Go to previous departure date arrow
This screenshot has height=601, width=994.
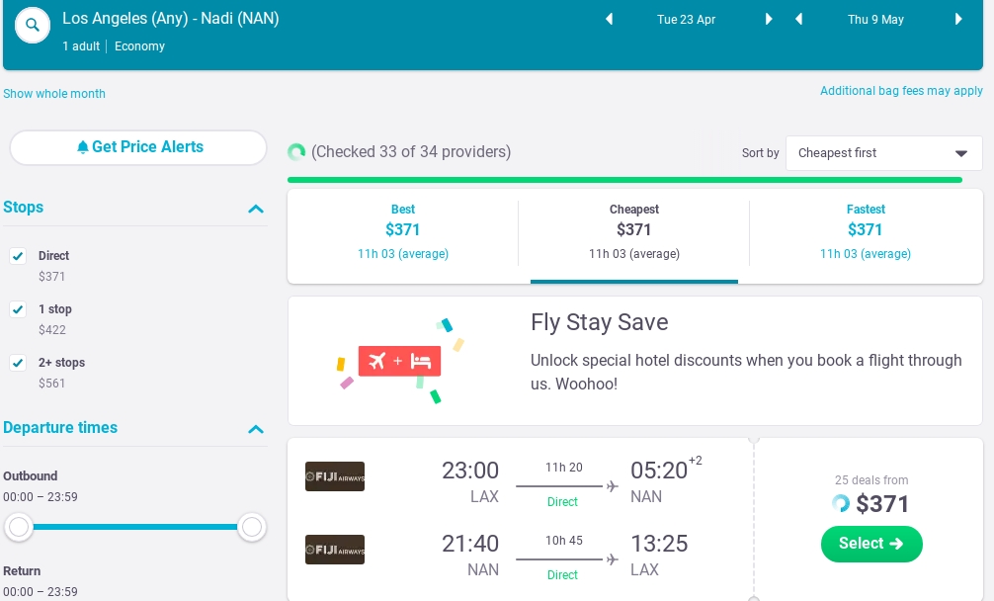coord(610,19)
